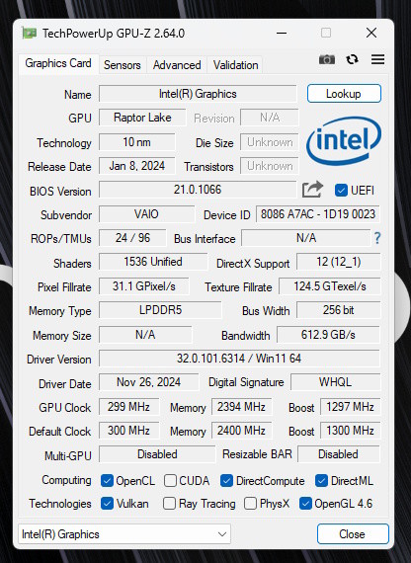Viewport: 411px width, 563px height.
Task: Toggle the Vulkan checkbox
Action: 107,504
